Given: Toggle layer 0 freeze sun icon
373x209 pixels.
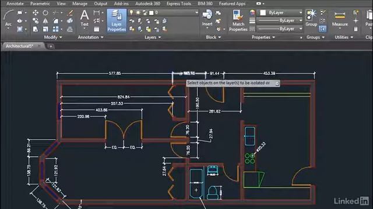Looking at the screenshot, I should coord(138,12).
